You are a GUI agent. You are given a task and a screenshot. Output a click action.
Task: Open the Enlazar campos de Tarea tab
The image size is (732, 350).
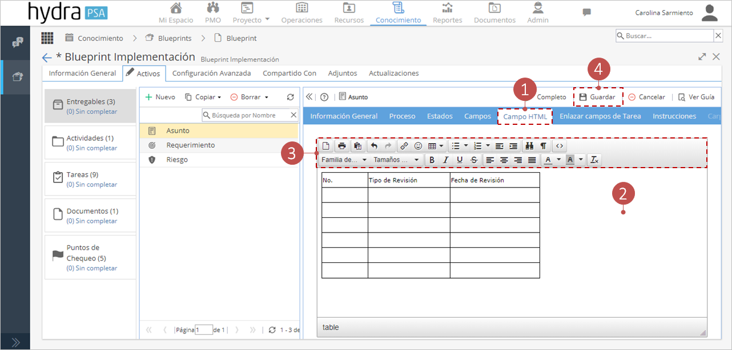point(600,116)
